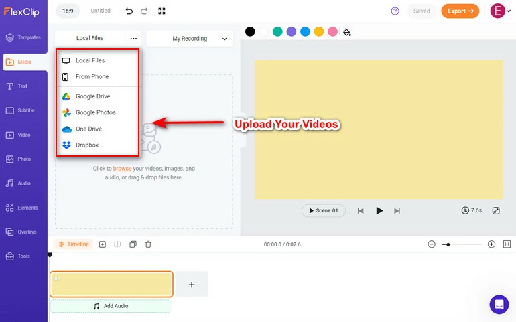The width and height of the screenshot is (516, 322).
Task: Click the timeline playhead marker
Action: 50,255
